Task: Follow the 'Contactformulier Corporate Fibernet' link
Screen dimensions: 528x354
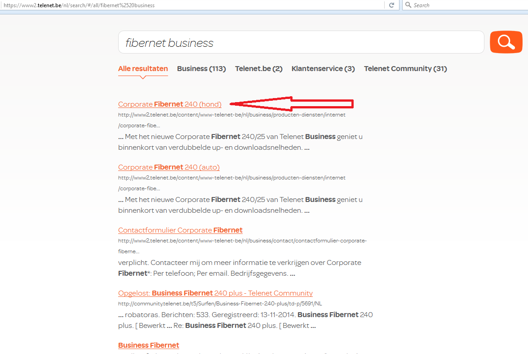Action: (x=180, y=230)
